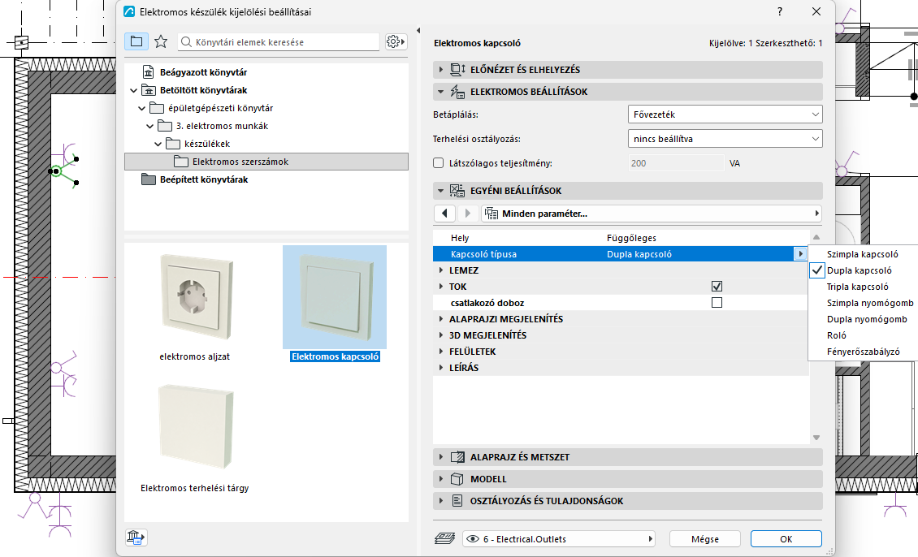Screen dimensions: 918x557
Task: Select Tripla kapcsoló from the list
Action: tap(858, 287)
